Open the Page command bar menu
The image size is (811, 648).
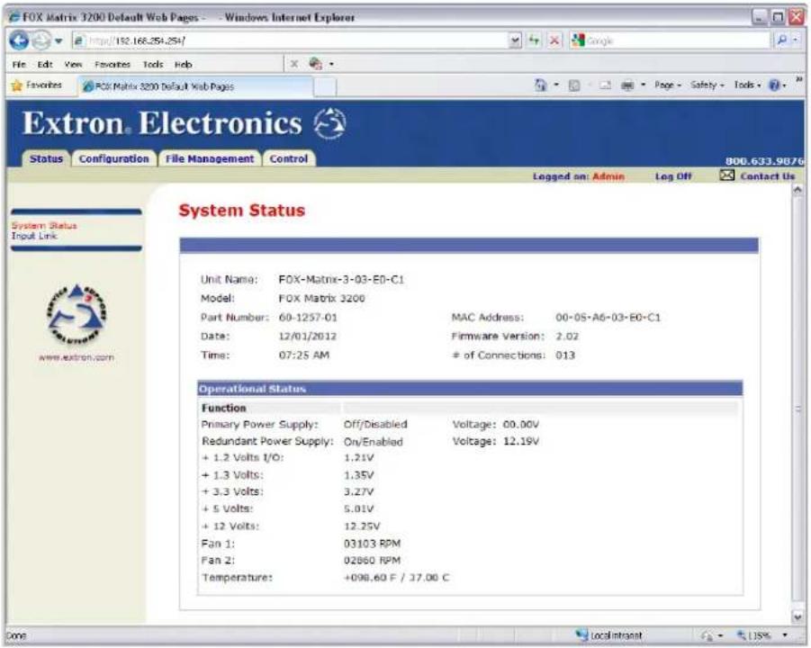click(x=668, y=85)
